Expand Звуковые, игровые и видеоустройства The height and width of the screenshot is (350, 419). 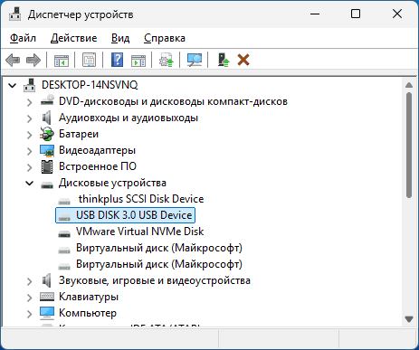[29, 281]
